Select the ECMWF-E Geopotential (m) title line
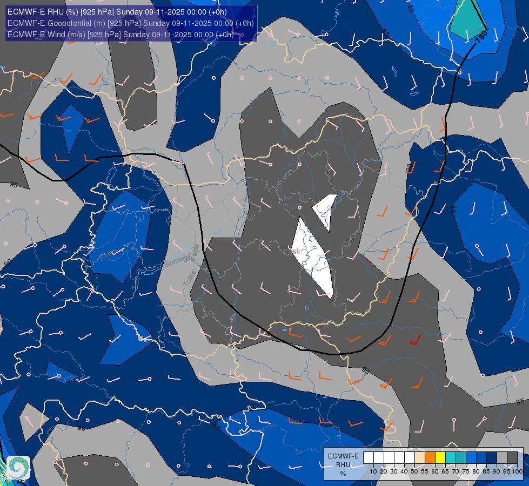This screenshot has width=529, height=486. (x=131, y=23)
